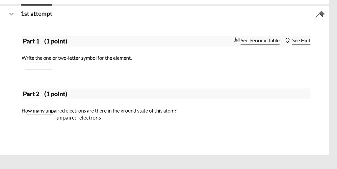This screenshot has width=337, height=169.
Task: Focus the element symbol input box
Action: (x=39, y=66)
